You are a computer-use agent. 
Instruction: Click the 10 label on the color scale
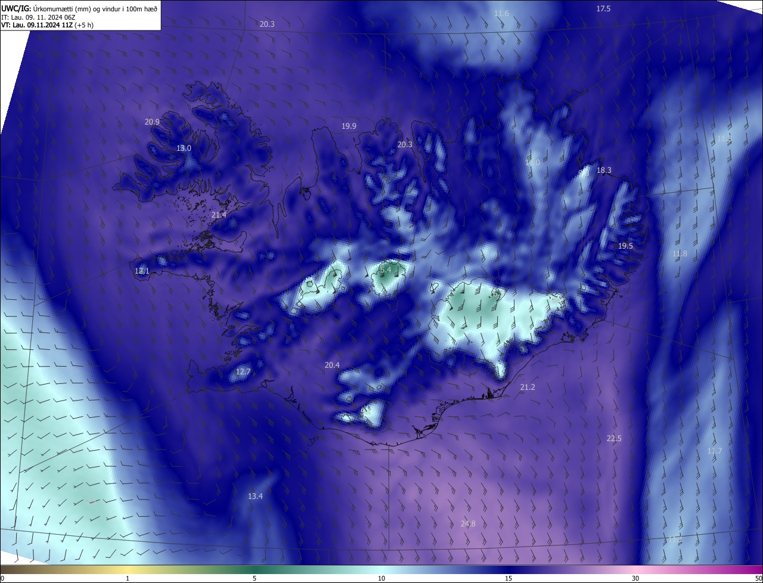(381, 579)
